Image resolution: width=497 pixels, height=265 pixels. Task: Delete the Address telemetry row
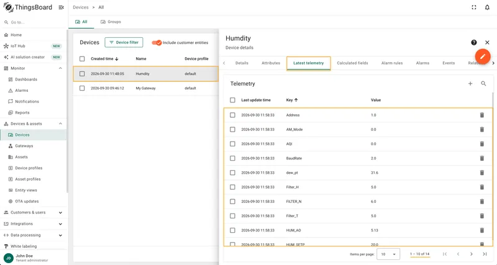482,115
